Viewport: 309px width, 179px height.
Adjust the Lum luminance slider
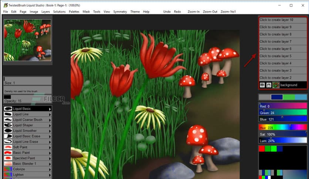pyautogui.click(x=283, y=141)
